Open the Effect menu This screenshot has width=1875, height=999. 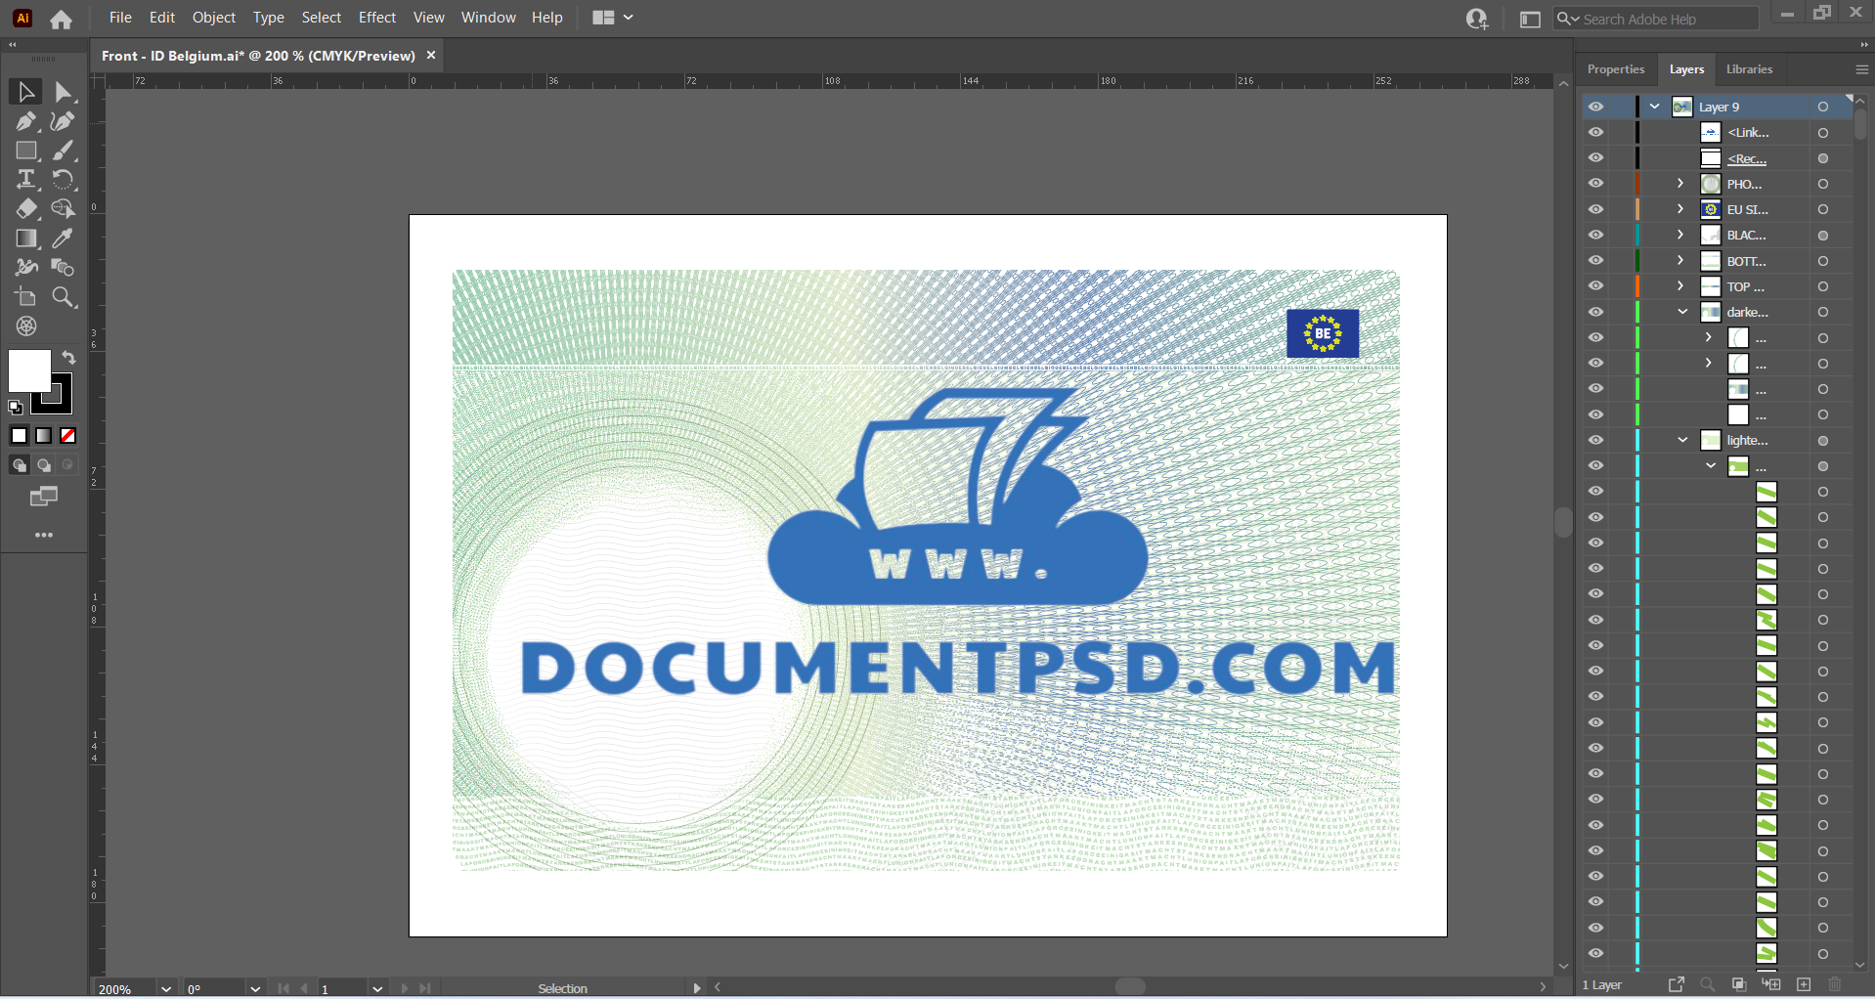point(377,18)
